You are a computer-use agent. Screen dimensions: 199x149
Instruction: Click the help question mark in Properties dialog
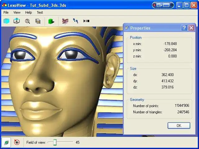coord(184,28)
